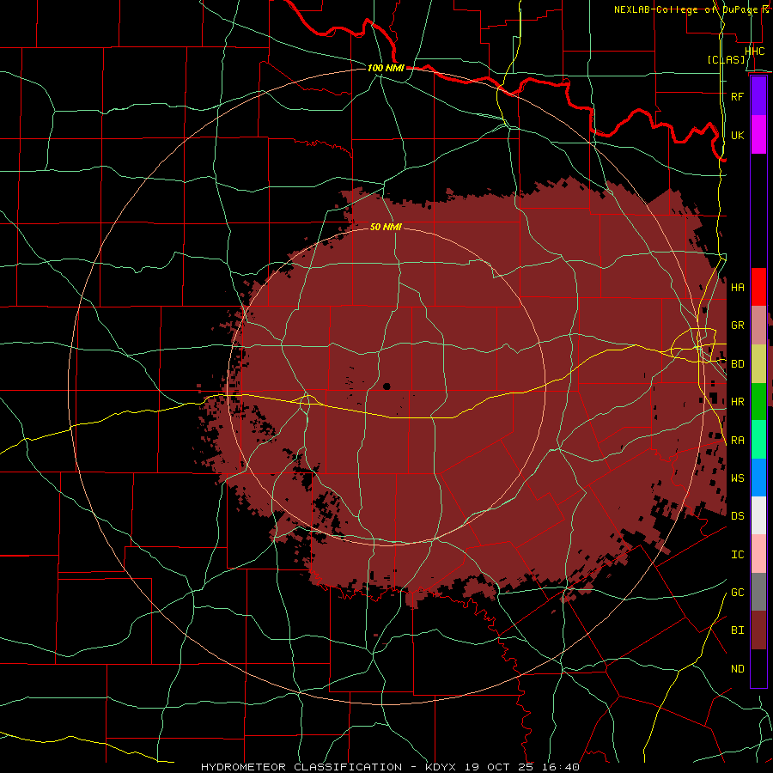Click the BD legend label text
773x773 pixels.
[x=738, y=364]
